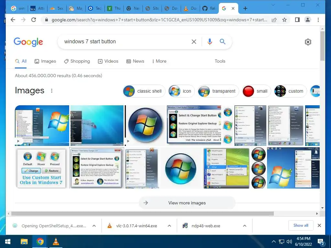Open the taskbar clock showing 4:54 PM
331x248 pixels.
click(x=303, y=242)
